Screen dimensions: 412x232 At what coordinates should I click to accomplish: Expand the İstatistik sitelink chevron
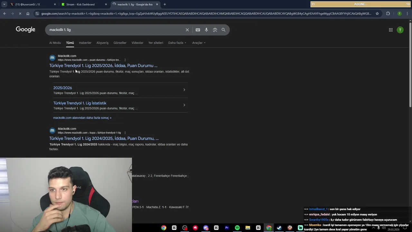click(x=184, y=105)
